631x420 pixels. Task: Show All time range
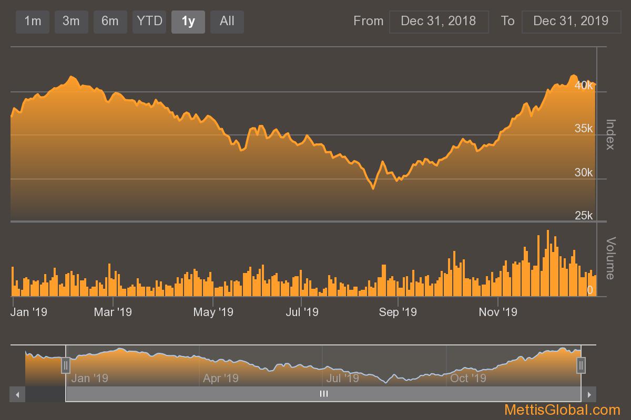point(227,22)
